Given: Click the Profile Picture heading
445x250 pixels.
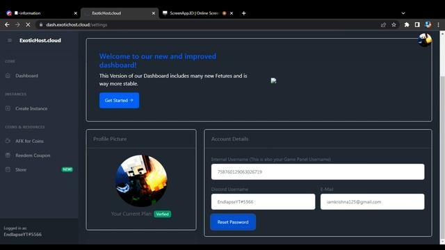Looking at the screenshot, I should 110,139.
